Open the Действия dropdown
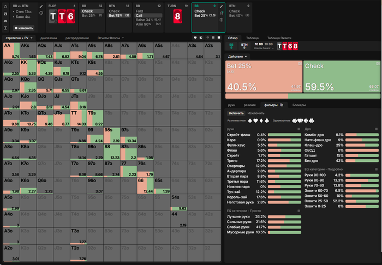The width and height of the screenshot is (382, 265). click(x=237, y=57)
